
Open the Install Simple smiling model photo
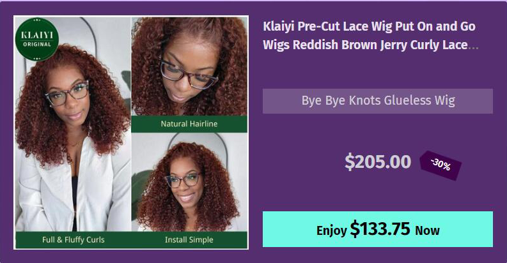[189, 182]
